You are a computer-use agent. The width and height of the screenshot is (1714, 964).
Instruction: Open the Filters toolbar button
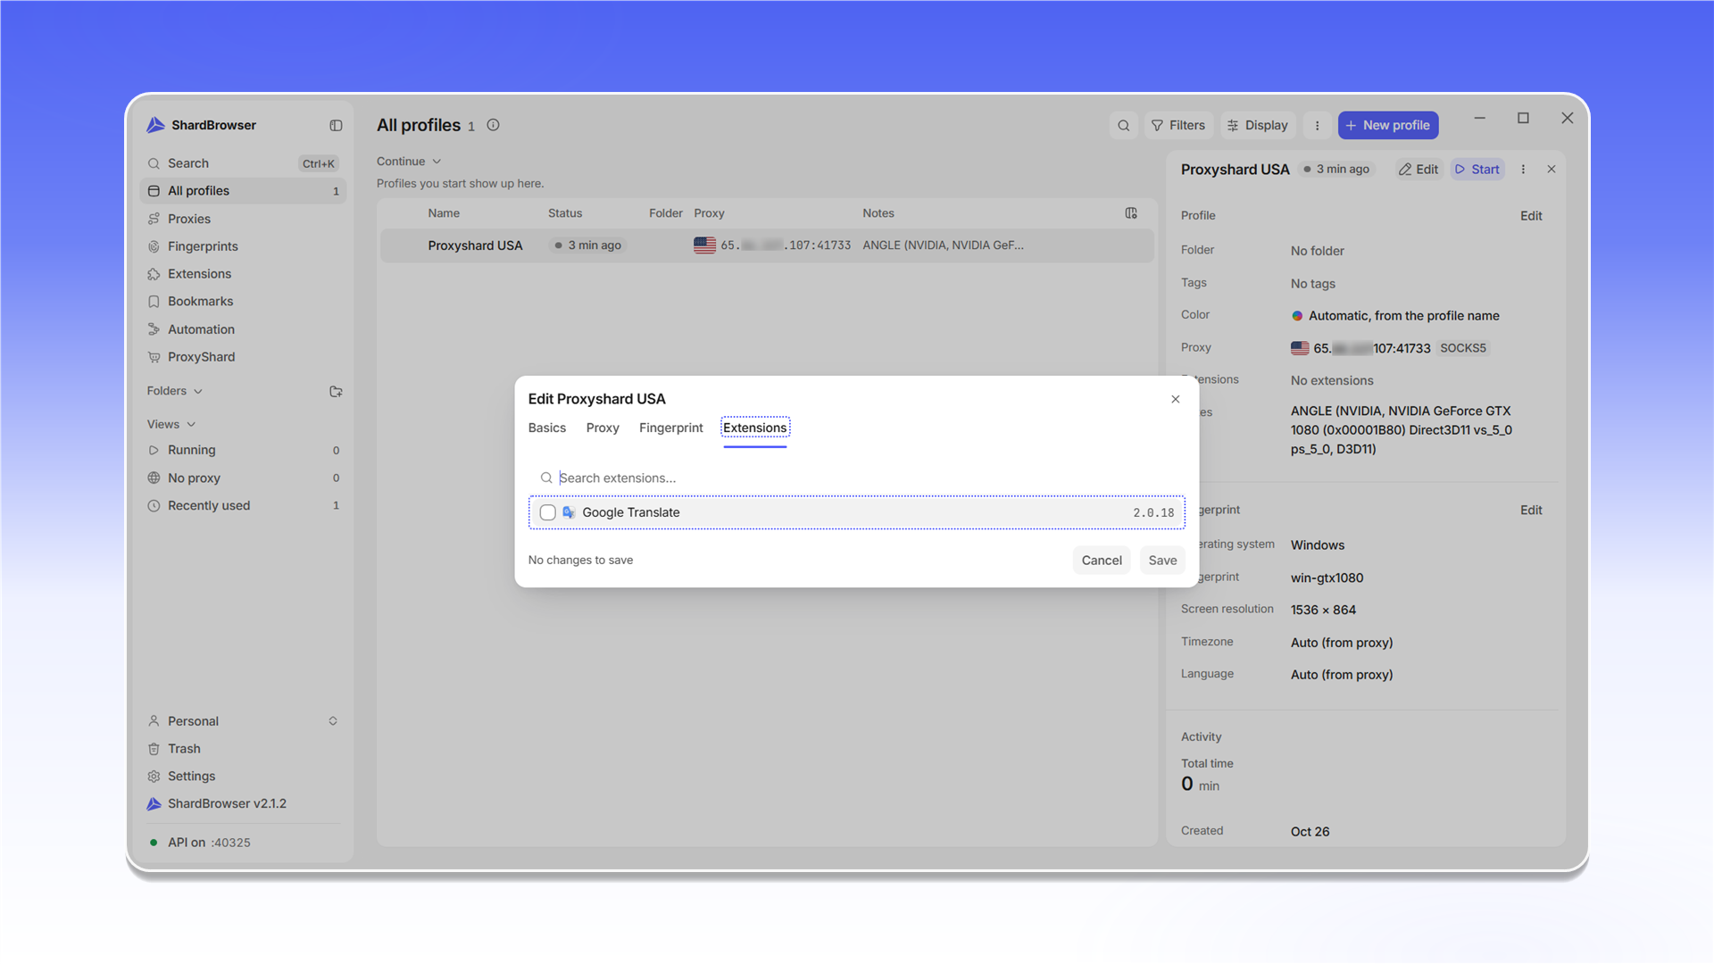pos(1178,126)
